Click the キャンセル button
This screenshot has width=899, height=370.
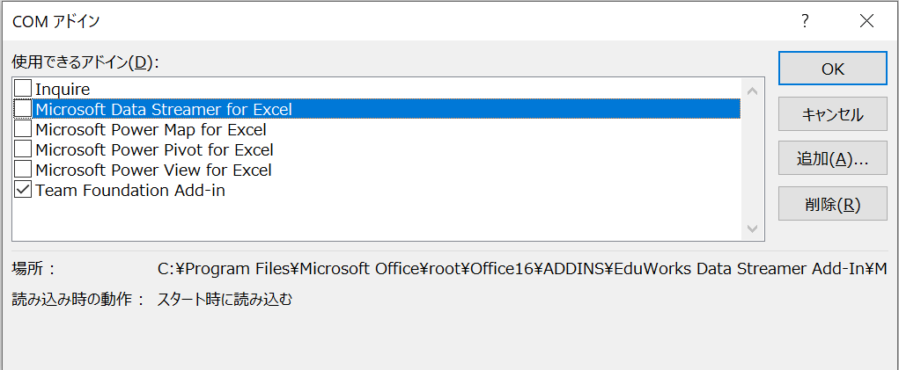pos(832,114)
